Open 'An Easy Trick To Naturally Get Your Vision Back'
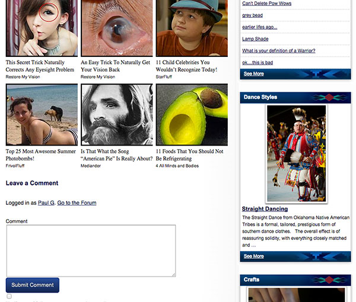The width and height of the screenshot is (356, 302). pos(115,66)
